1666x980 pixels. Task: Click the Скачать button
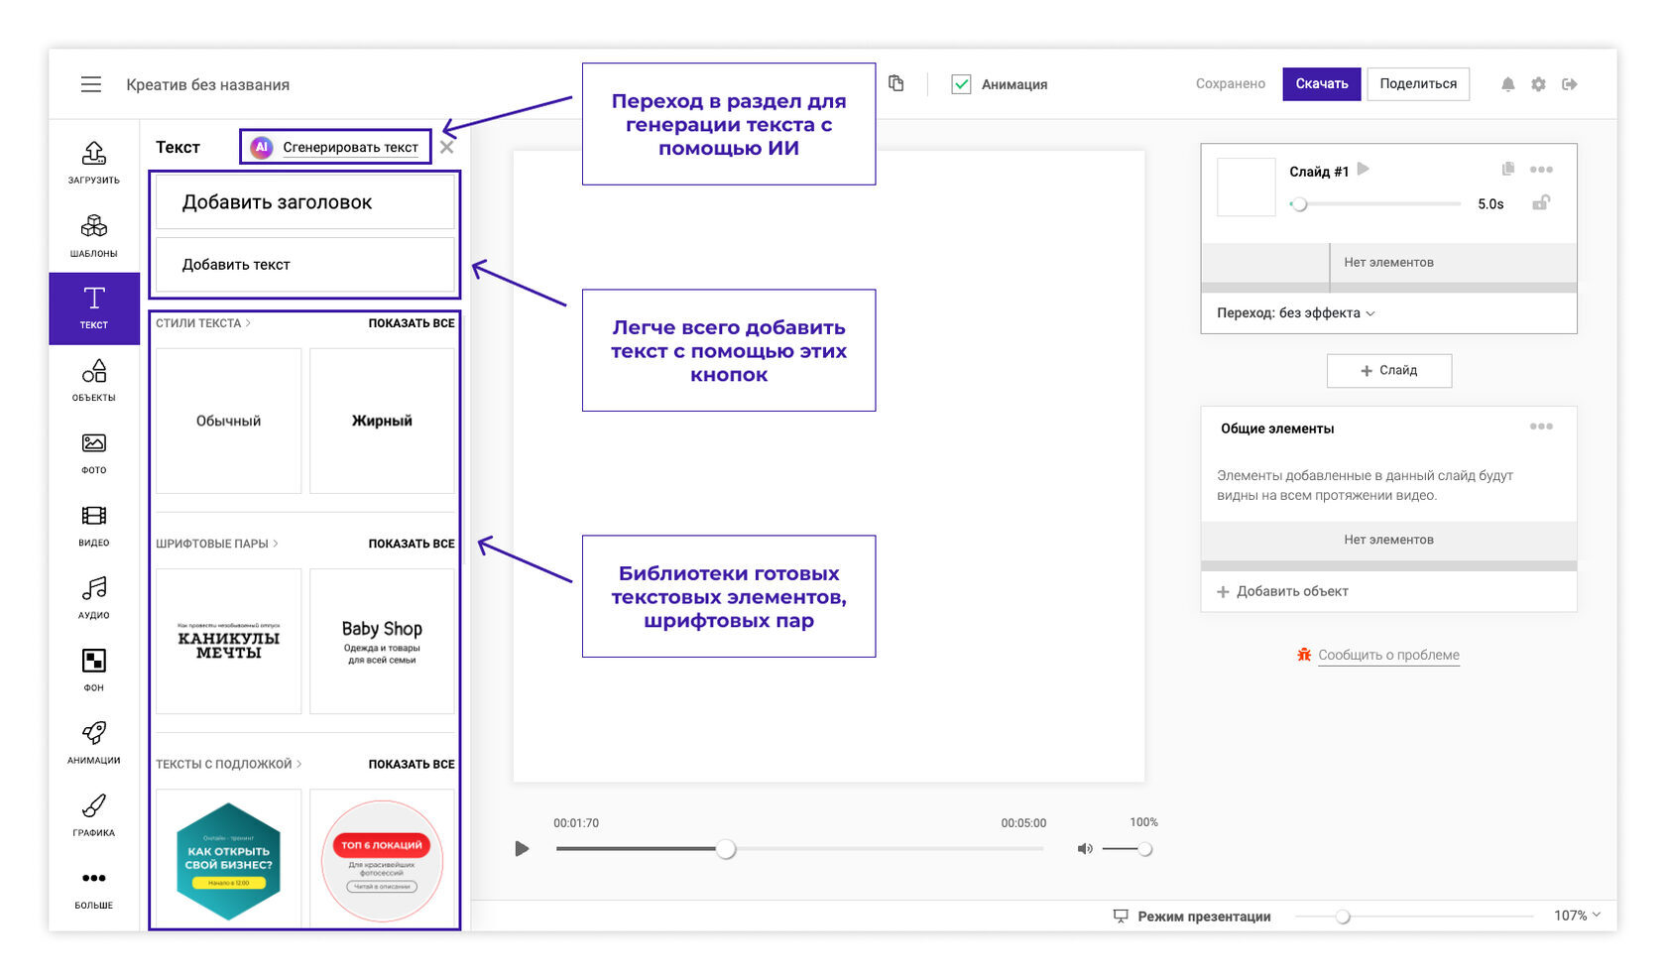1321,84
